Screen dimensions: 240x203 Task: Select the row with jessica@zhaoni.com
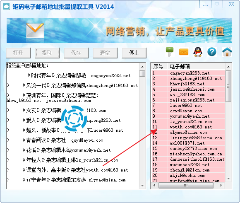pos(188,89)
